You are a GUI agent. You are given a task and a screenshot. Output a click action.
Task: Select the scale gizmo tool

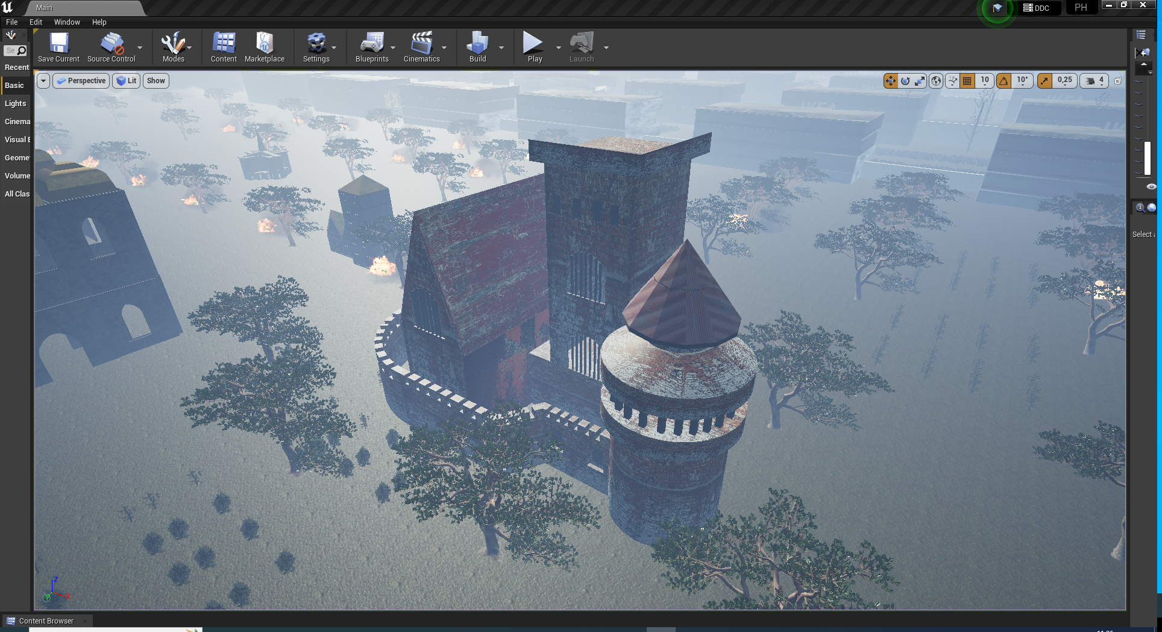pyautogui.click(x=920, y=81)
